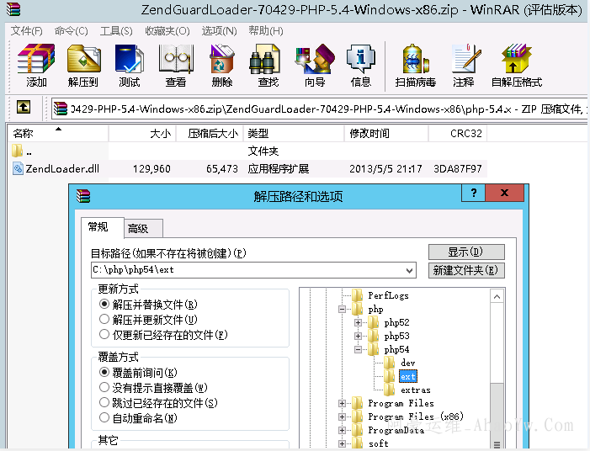Click the 显示(D) button
The width and height of the screenshot is (590, 451).
465,252
